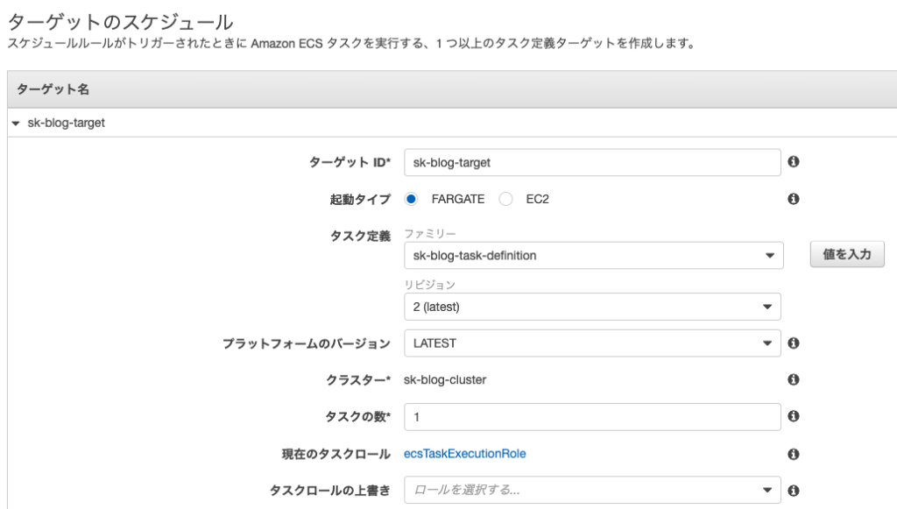Click the info icon next to プラットフォームのバージョン

coord(795,343)
